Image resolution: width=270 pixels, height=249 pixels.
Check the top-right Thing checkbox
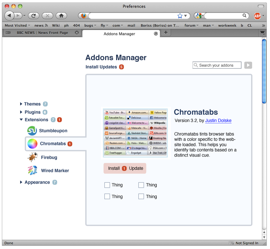(x=141, y=185)
